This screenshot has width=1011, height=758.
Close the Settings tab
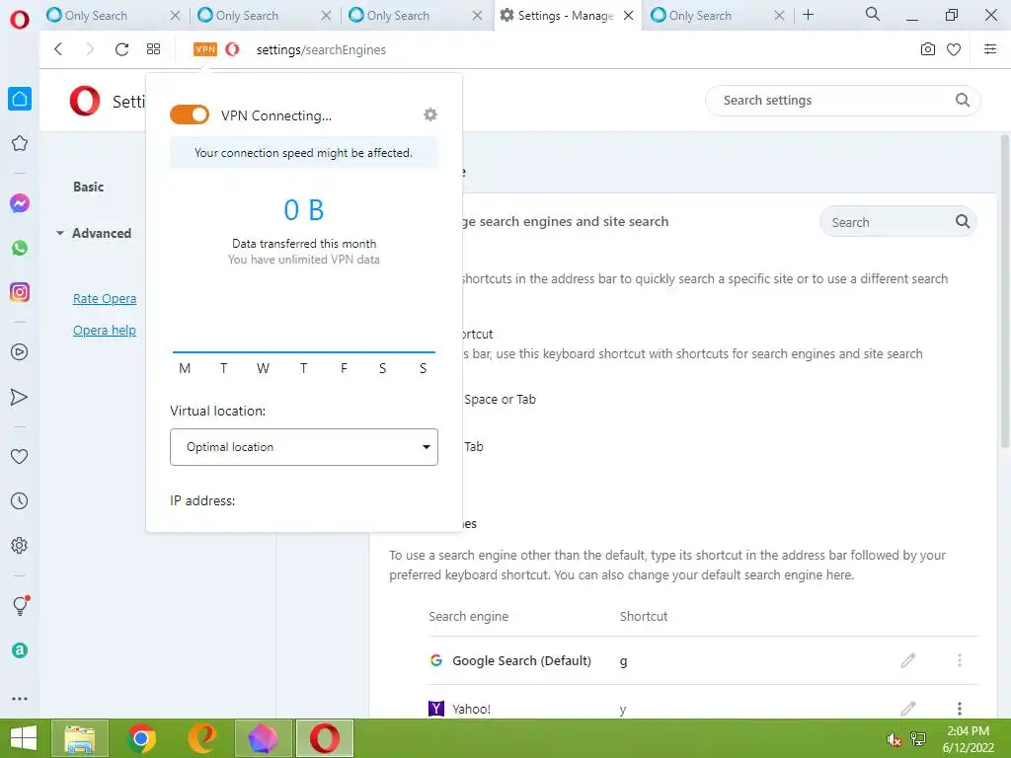[629, 16]
